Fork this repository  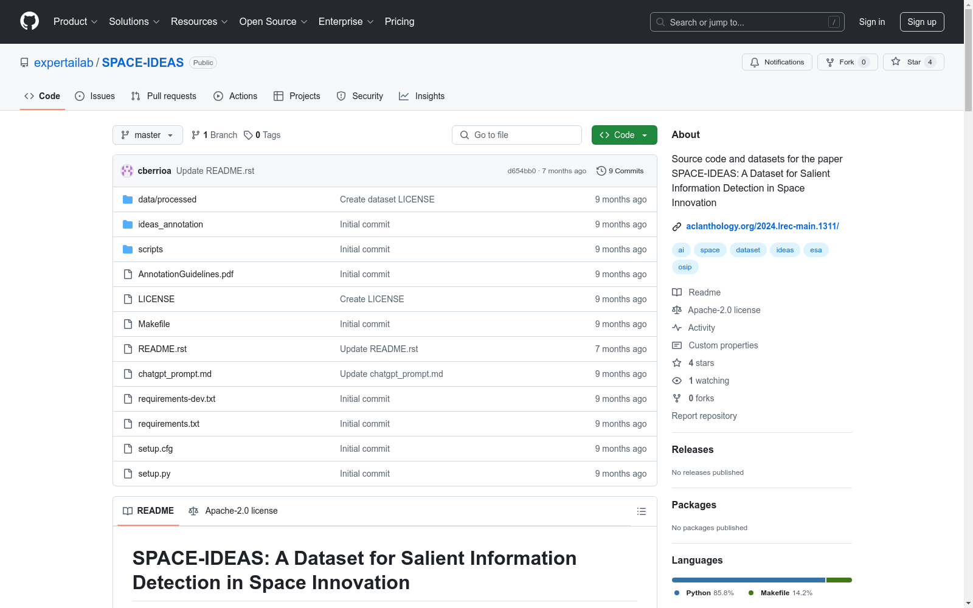848,62
